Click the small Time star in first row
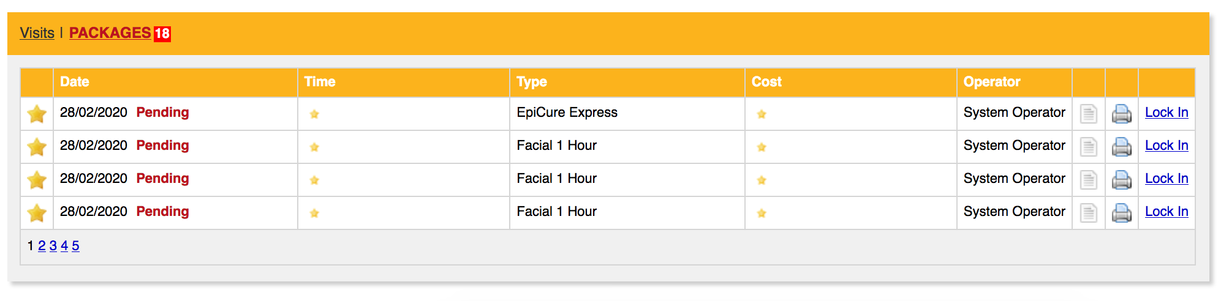Viewport: 1229px width, 301px height. [x=314, y=114]
